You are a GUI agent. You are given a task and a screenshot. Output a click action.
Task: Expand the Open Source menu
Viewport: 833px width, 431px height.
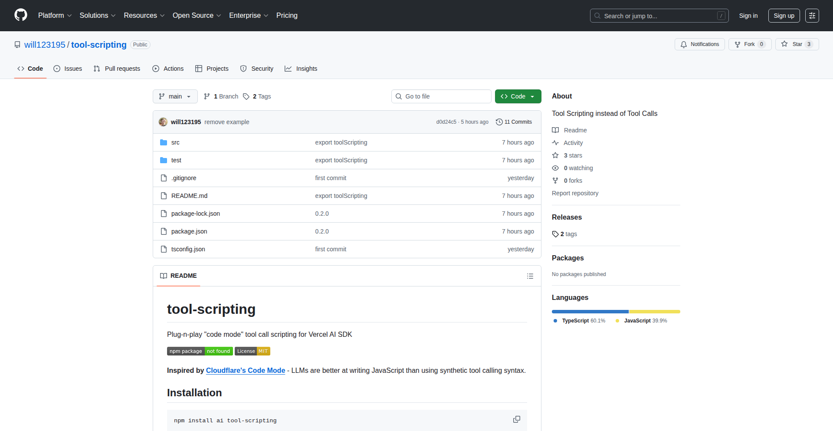tap(197, 15)
